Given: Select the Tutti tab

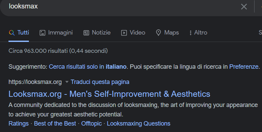Looking at the screenshot, I should (x=19, y=32).
